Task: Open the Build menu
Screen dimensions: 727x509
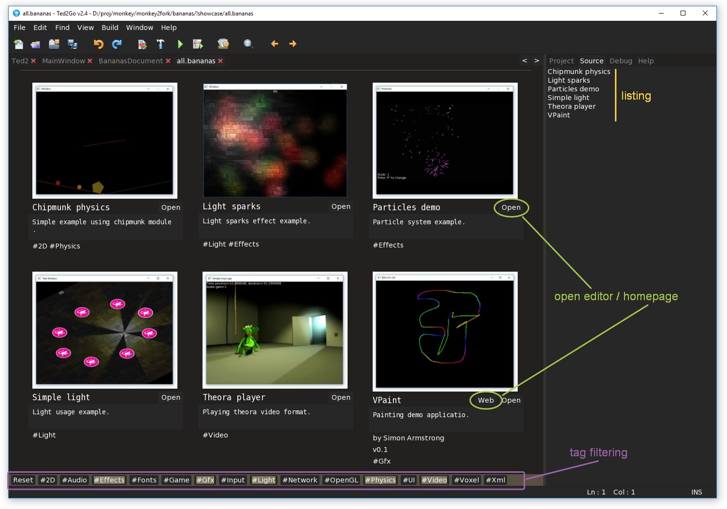Action: click(110, 28)
